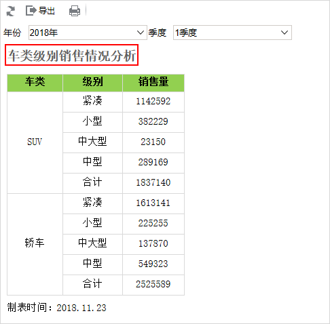Select the 1季度 quarter combo box
The height and width of the screenshot is (324, 330).
tap(232, 33)
